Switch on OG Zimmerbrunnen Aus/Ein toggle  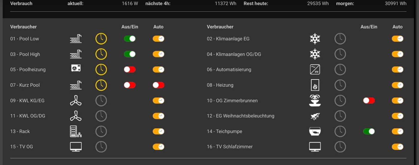pyautogui.click(x=369, y=101)
